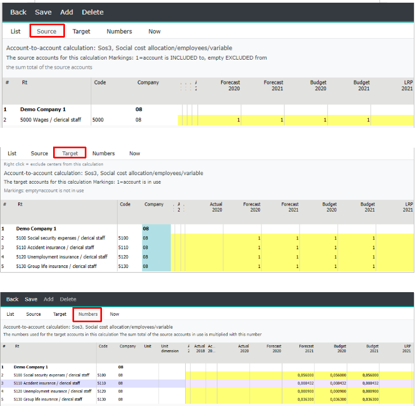The width and height of the screenshot is (416, 406).
Task: Click the 0,008432 value under Budget 2021
Action: (370, 383)
